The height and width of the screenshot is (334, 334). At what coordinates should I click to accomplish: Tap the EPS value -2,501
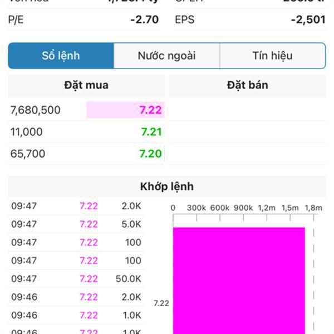click(x=308, y=19)
